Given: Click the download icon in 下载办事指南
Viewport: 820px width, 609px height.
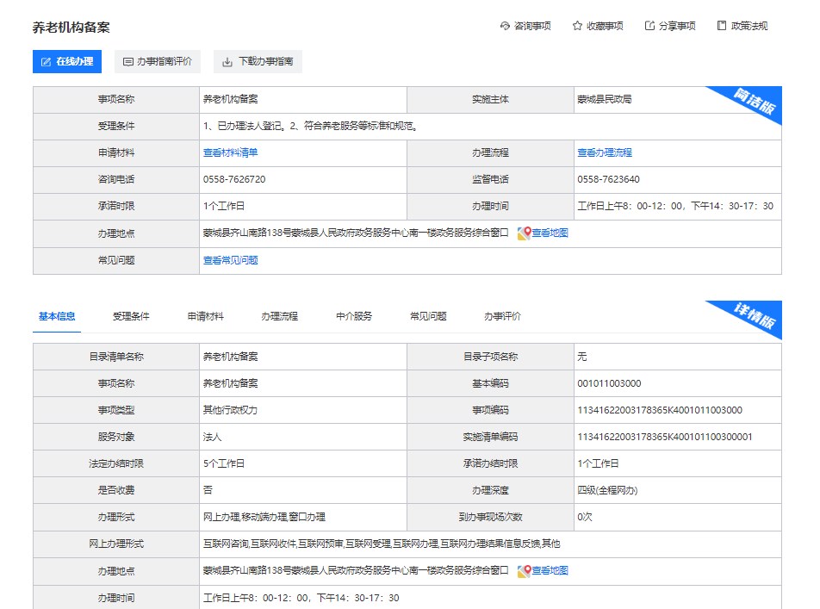Looking at the screenshot, I should point(227,62).
